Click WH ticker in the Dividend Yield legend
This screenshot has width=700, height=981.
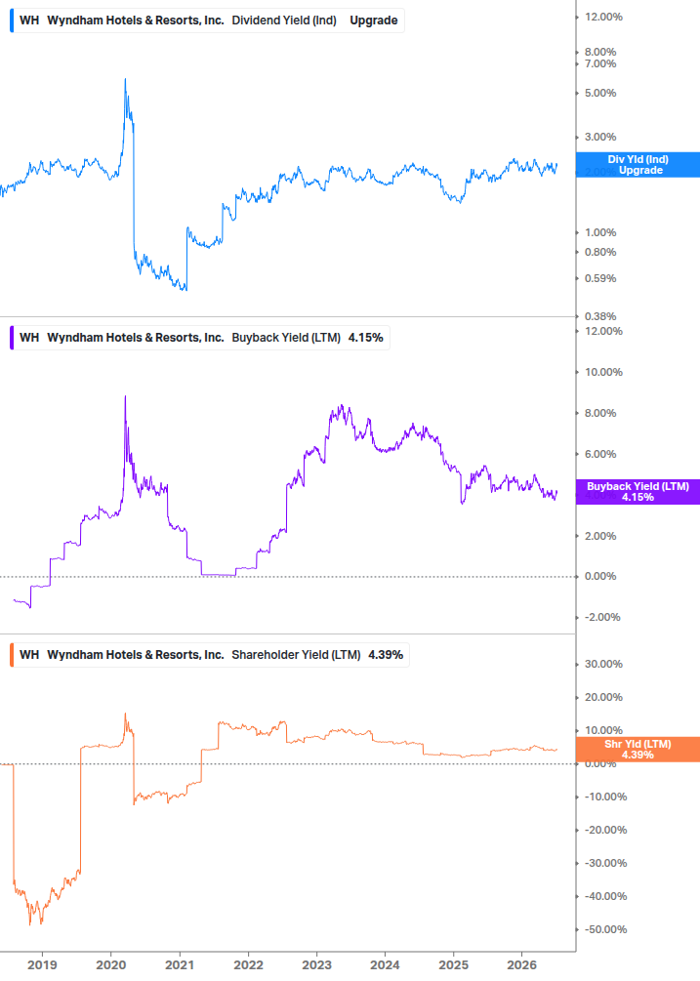coord(28,20)
